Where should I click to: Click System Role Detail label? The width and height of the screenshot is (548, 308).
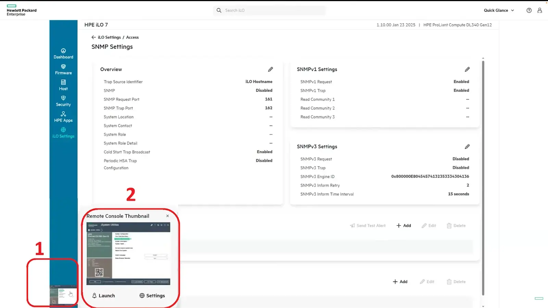click(x=121, y=143)
